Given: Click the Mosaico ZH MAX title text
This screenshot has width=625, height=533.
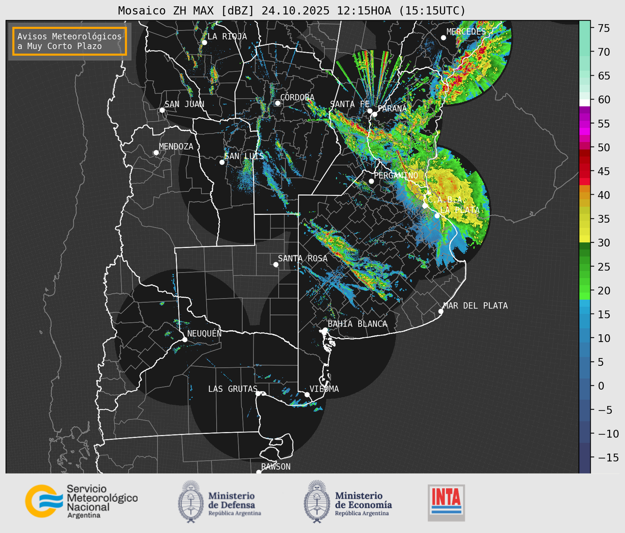Looking at the screenshot, I should pos(292,10).
